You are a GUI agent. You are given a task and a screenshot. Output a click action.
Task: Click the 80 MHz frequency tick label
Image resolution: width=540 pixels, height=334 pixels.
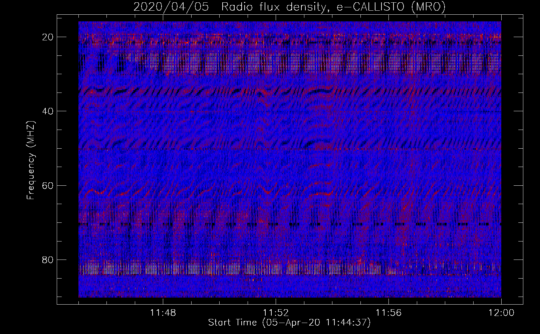(x=48, y=260)
